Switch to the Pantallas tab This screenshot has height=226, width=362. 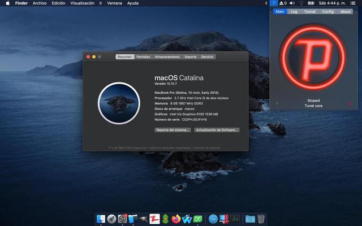pos(143,56)
